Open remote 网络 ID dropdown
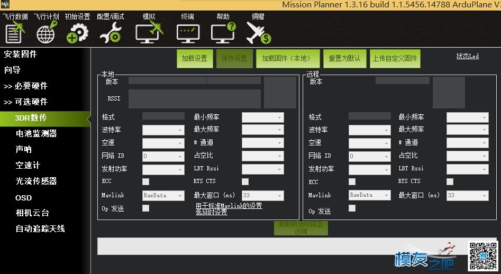The image size is (501, 274). tap(370, 156)
